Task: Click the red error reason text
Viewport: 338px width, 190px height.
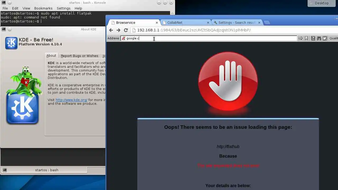Action: pyautogui.click(x=228, y=166)
